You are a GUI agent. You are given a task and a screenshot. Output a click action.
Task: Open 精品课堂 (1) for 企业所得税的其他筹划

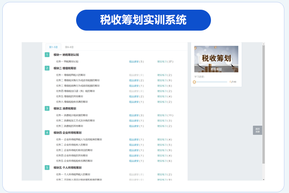coord(136,156)
